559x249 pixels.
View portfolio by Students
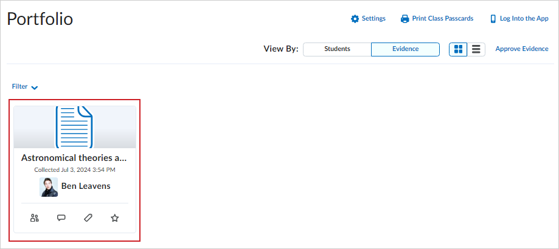point(337,49)
